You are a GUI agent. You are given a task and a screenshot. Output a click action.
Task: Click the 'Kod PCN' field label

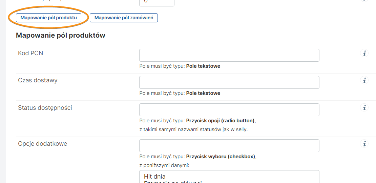[x=30, y=53]
